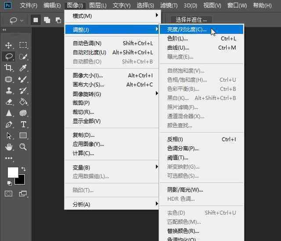Select the Lasso tool in toolbox
This screenshot has height=241, width=281.
[x=9, y=57]
